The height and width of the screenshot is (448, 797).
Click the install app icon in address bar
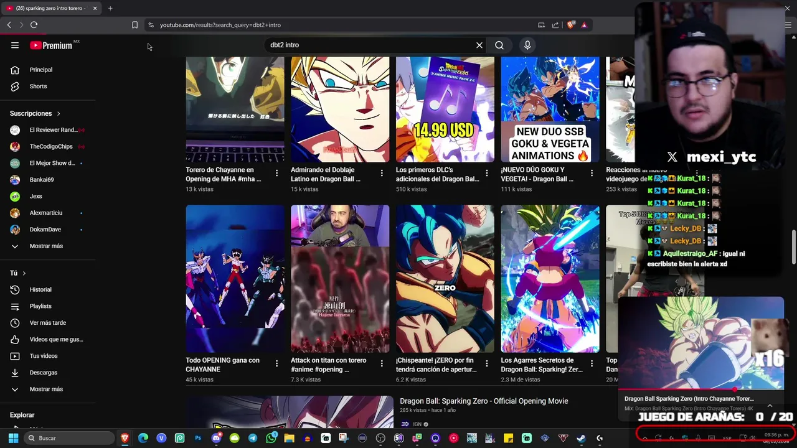(x=541, y=25)
